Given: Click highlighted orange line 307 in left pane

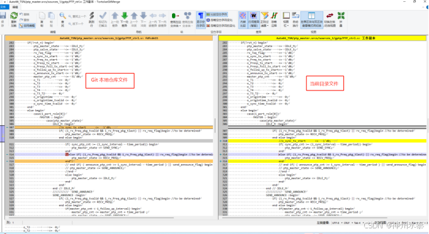Looking at the screenshot, I should (113, 128).
